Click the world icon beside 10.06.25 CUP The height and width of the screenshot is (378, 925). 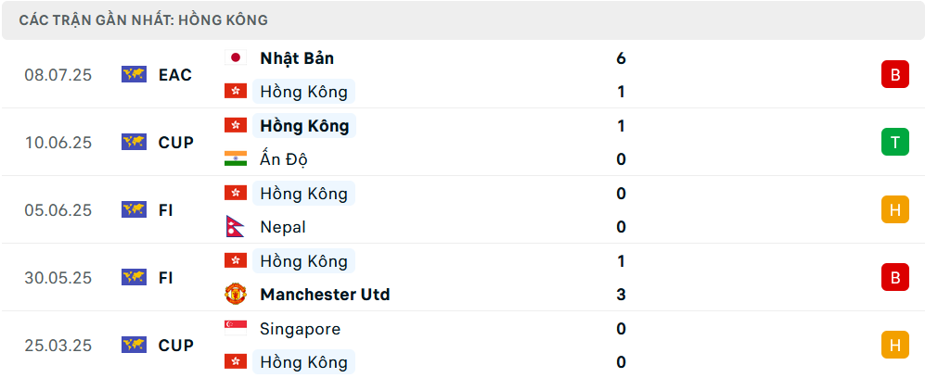[134, 142]
